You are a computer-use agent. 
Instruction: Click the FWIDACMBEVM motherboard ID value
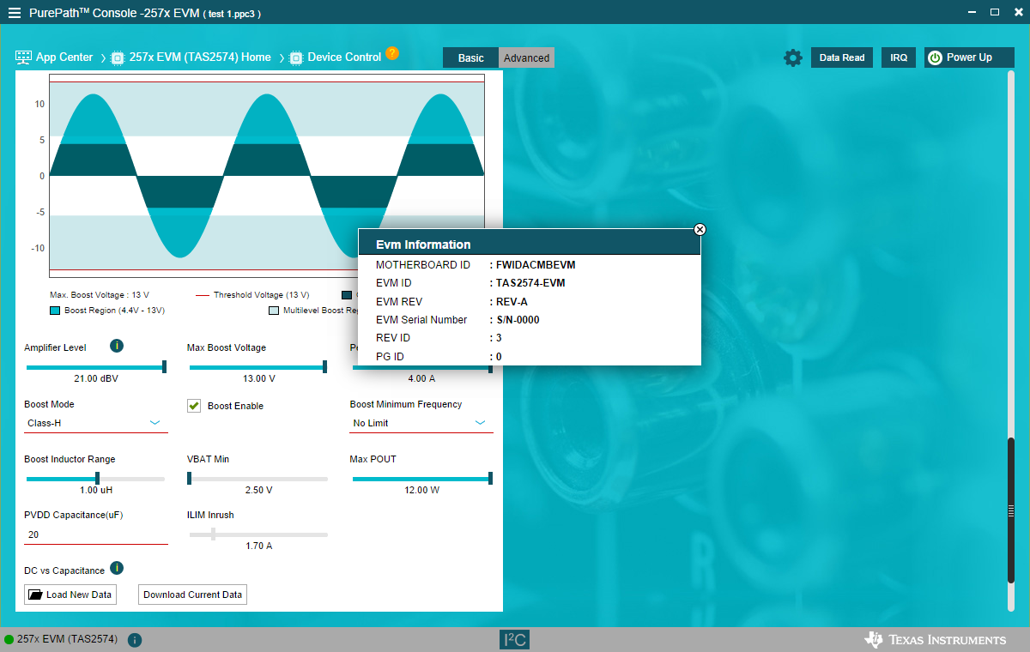click(536, 265)
